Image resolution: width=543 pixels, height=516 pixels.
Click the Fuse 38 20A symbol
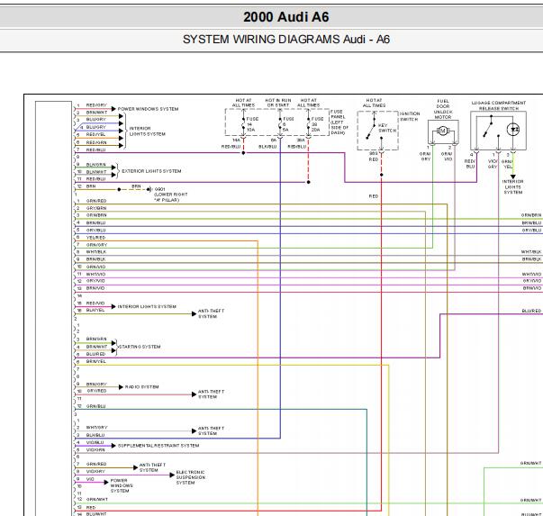point(308,124)
